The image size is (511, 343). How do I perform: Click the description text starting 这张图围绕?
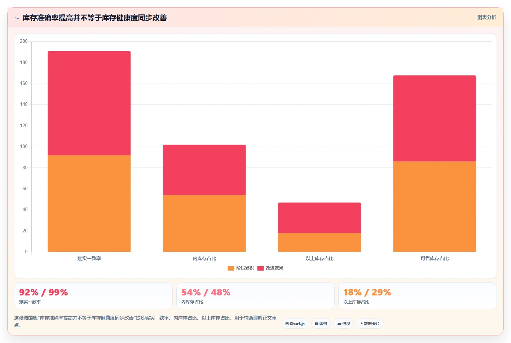145,321
